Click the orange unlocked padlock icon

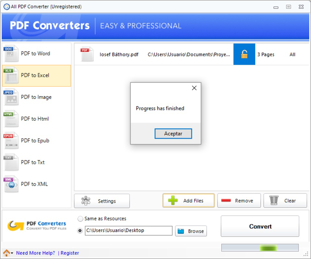[244, 54]
